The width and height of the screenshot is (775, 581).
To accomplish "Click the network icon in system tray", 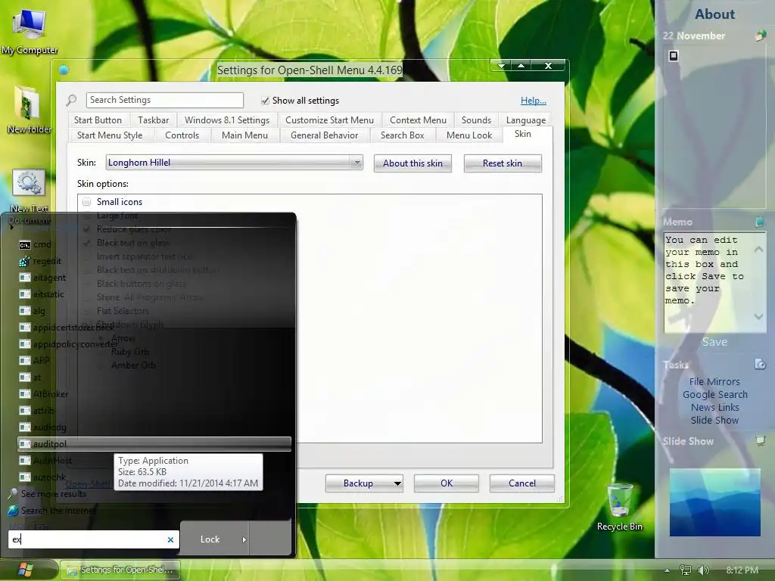I will tap(685, 570).
